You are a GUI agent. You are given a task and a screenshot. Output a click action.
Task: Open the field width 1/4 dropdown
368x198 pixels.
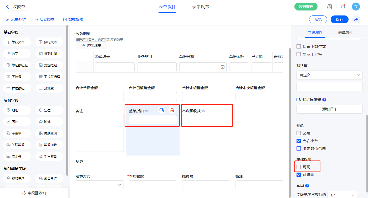pos(342,195)
